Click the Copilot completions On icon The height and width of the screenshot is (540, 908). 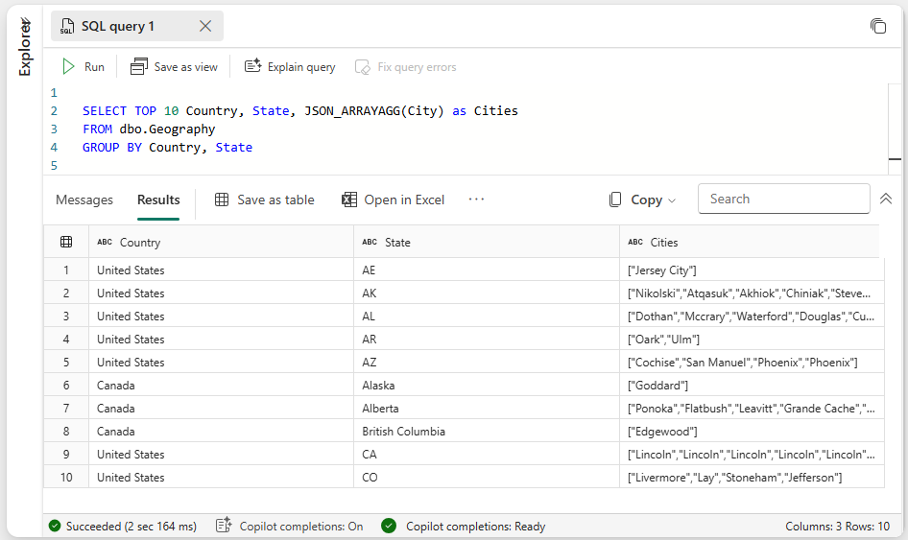tap(224, 526)
